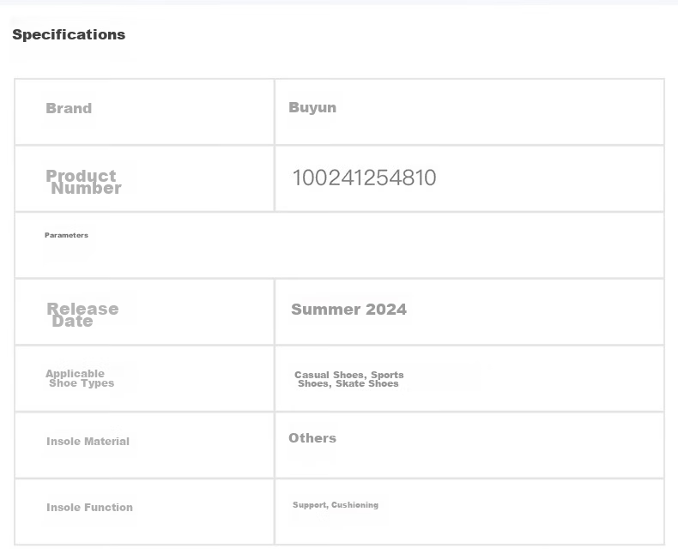Click the Specifications heading
678x560 pixels.
pyautogui.click(x=69, y=34)
